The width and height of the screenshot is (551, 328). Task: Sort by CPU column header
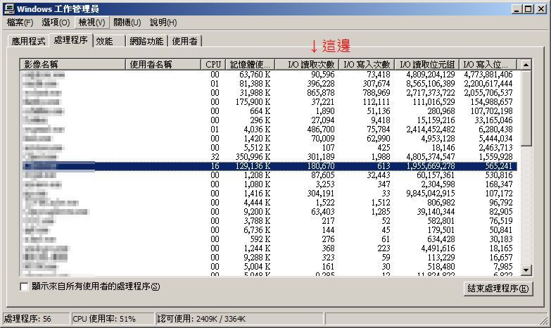[x=213, y=64]
